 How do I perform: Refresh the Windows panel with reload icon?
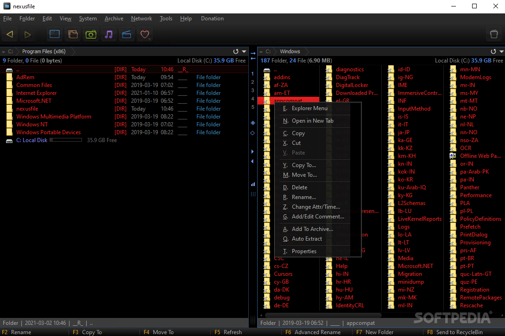[493, 51]
